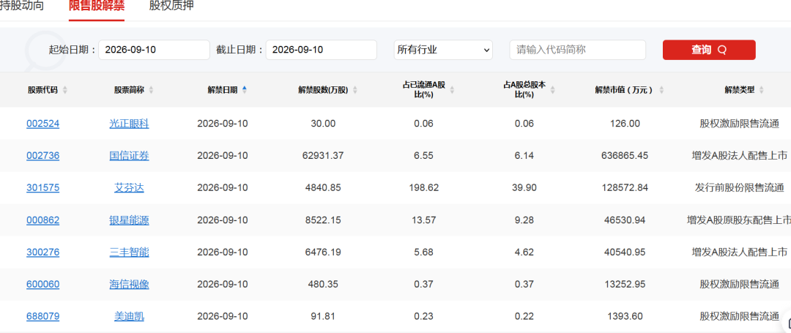Switch to 持股动向 tab
791x333 pixels.
(x=22, y=6)
